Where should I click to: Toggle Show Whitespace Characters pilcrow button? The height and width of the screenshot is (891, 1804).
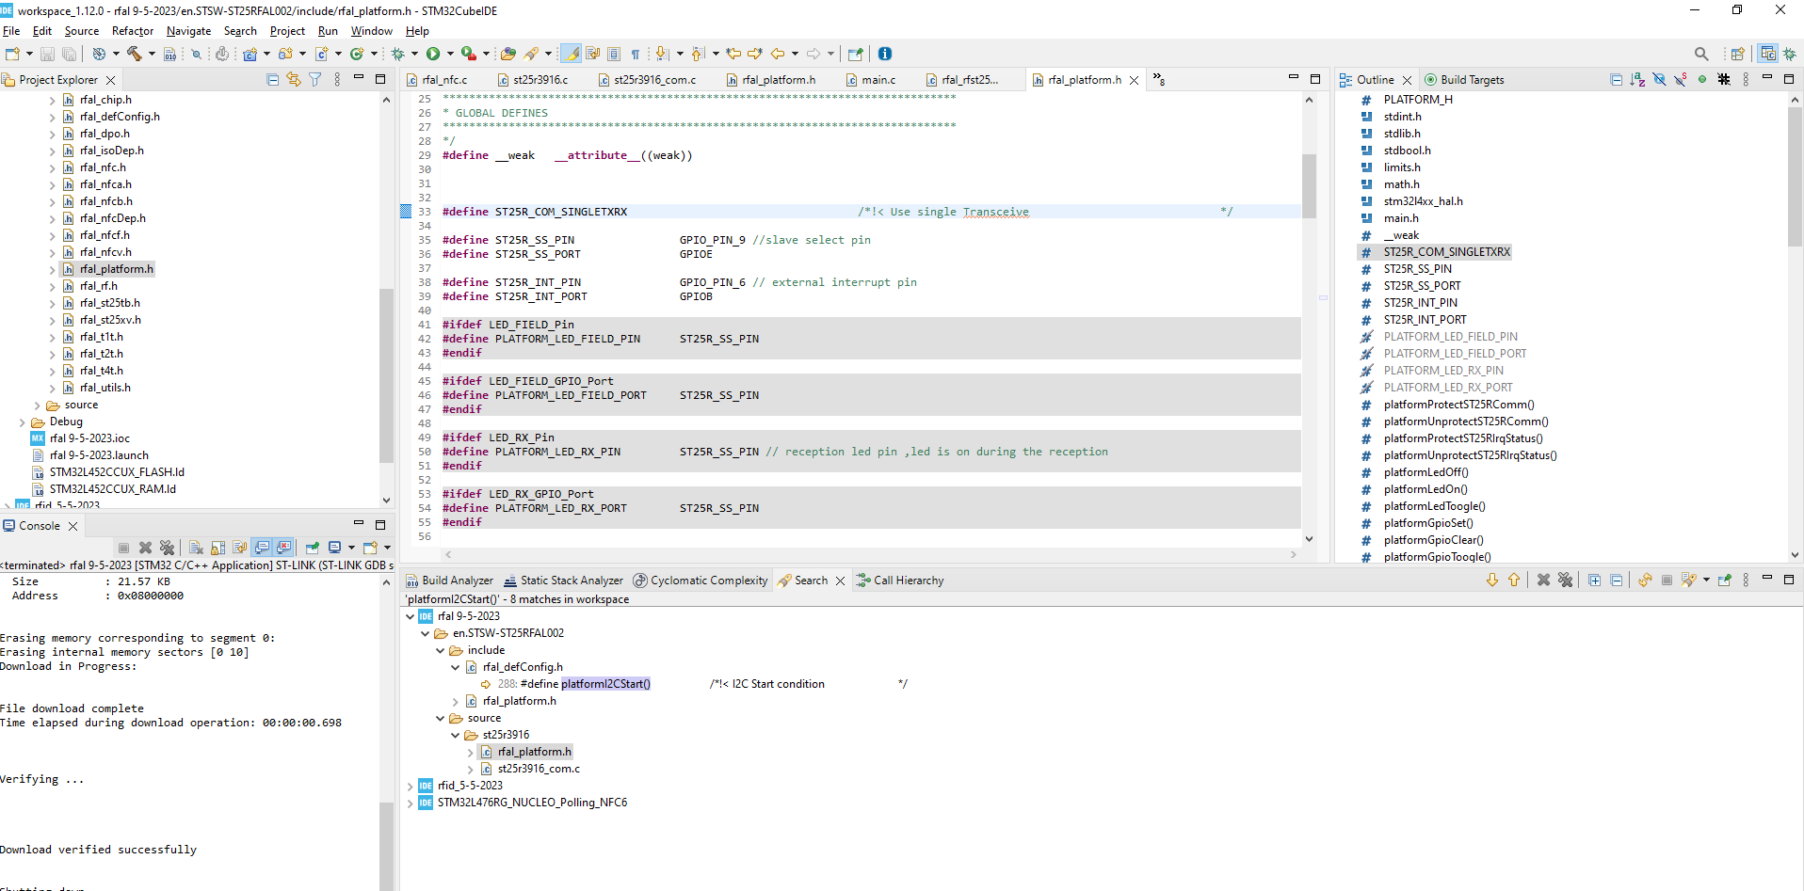636,54
